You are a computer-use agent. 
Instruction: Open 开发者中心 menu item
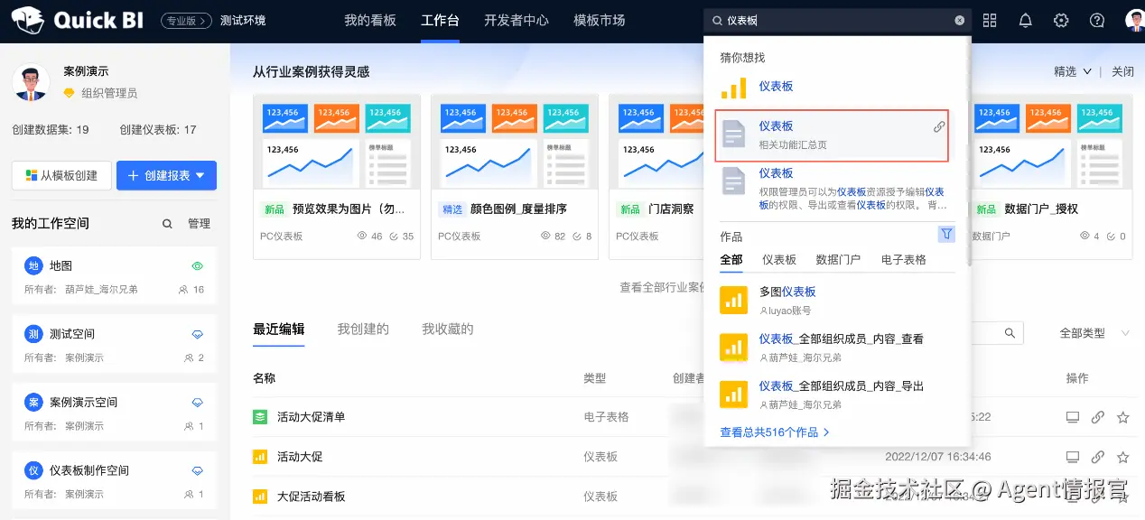tap(517, 20)
